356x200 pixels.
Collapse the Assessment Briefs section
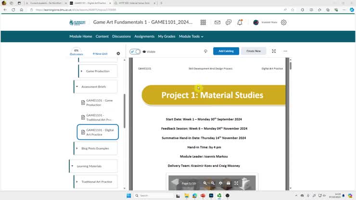[77, 87]
